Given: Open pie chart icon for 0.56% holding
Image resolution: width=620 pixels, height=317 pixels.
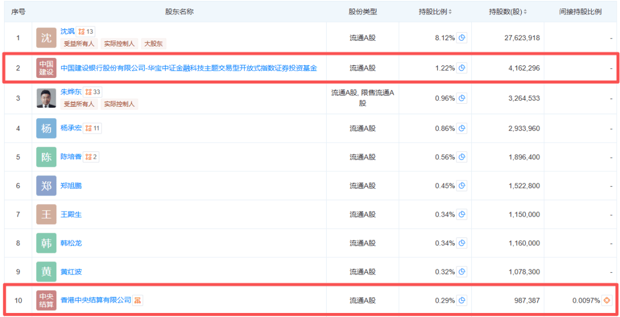Looking at the screenshot, I should pyautogui.click(x=462, y=156).
